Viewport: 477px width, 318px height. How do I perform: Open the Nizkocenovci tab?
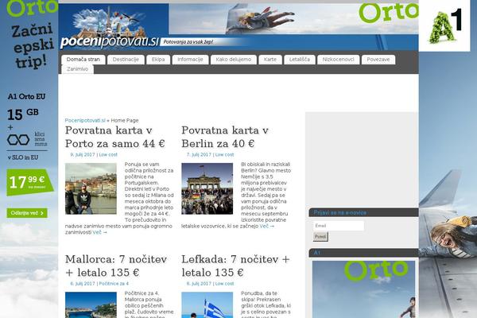pos(339,60)
